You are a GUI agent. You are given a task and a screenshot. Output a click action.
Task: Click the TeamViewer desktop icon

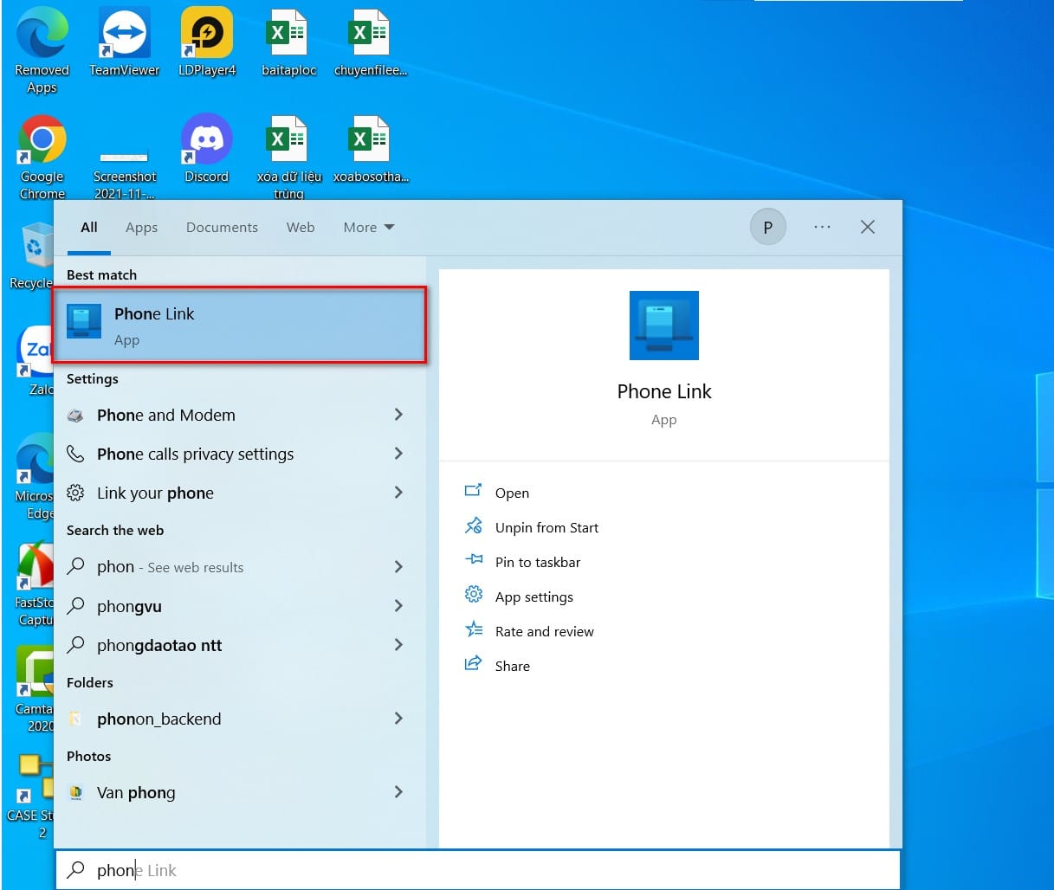point(124,42)
